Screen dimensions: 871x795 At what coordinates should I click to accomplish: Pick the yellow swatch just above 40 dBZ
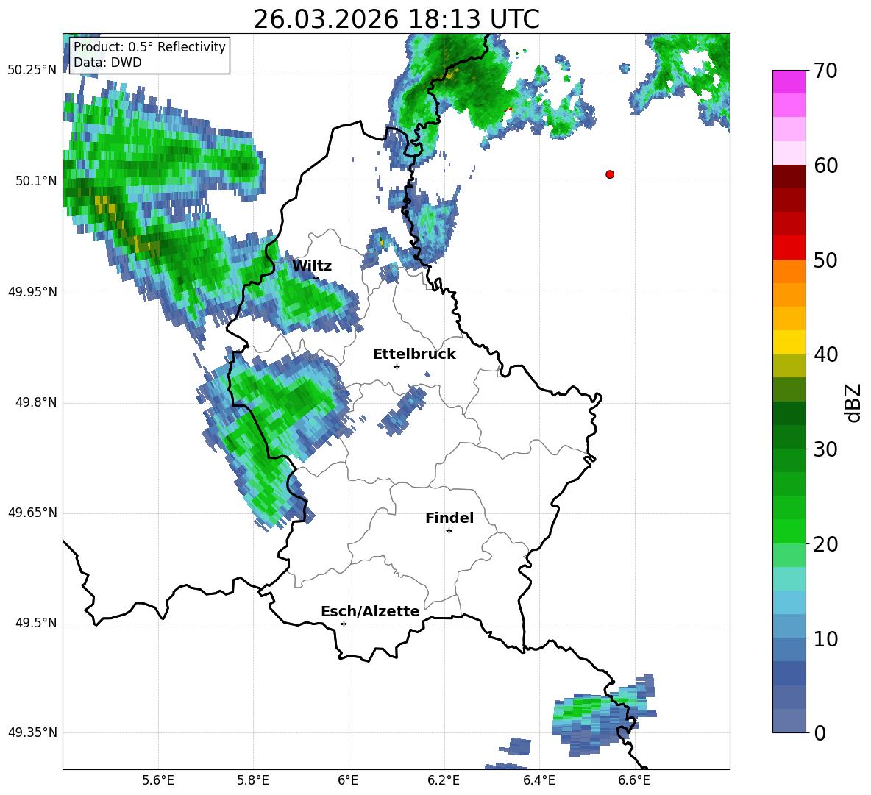tap(789, 342)
